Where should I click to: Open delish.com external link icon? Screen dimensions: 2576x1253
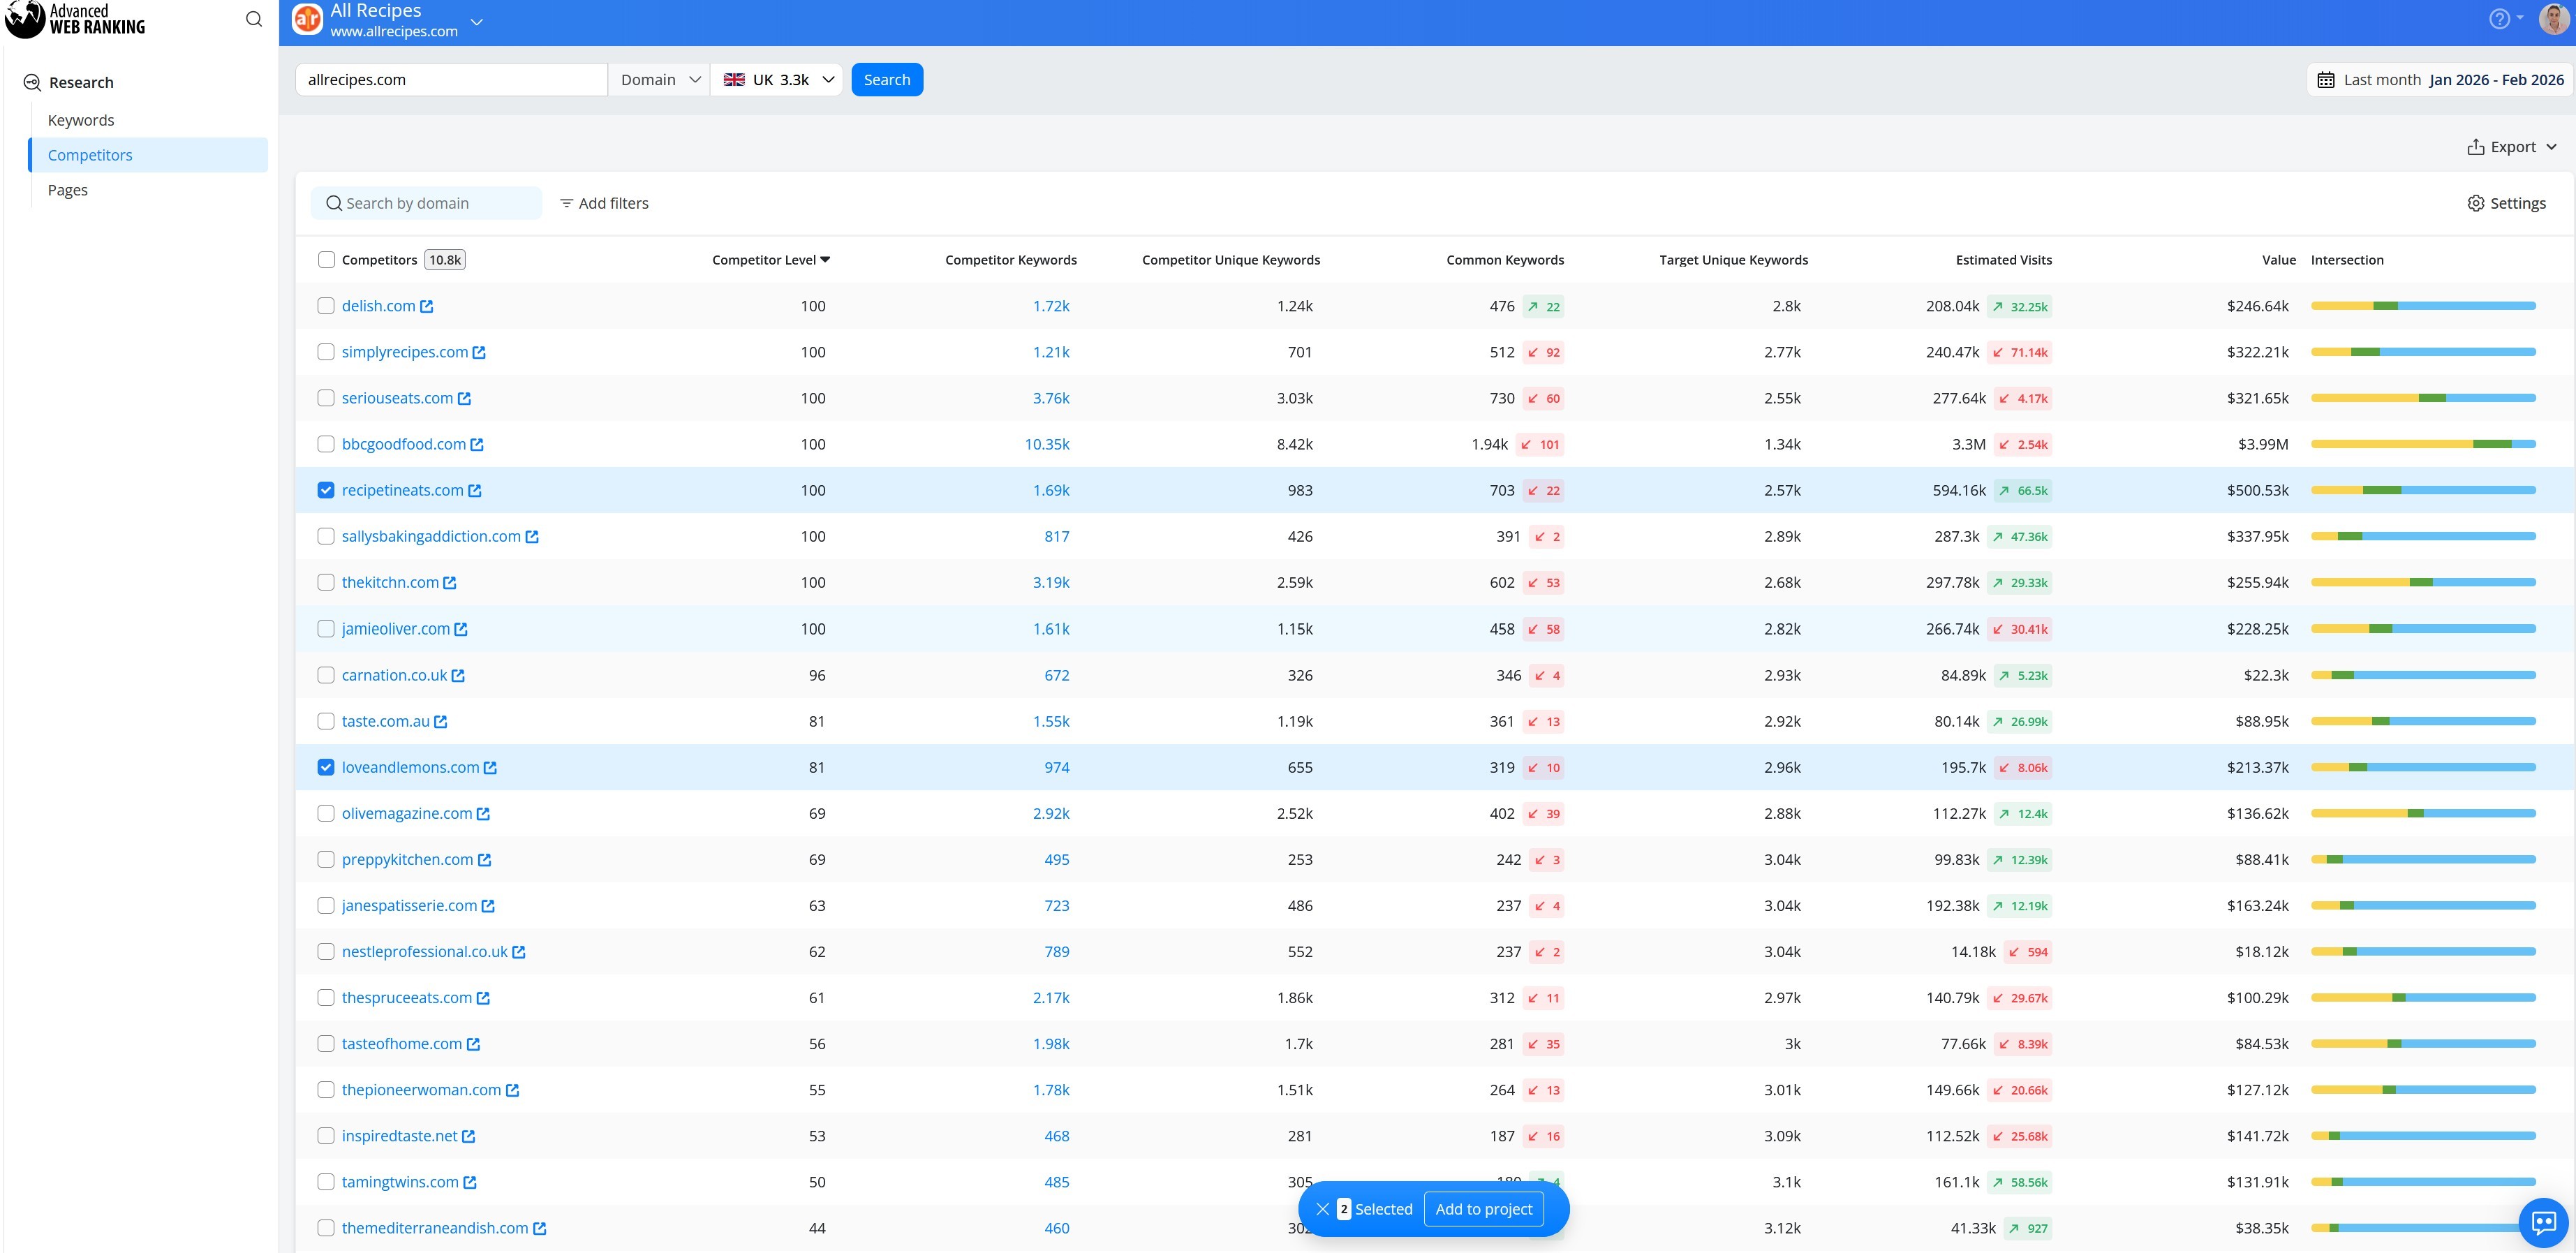click(427, 307)
